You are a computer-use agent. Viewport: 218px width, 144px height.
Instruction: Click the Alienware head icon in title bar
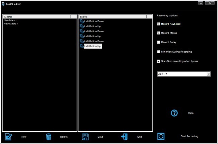[3, 3]
